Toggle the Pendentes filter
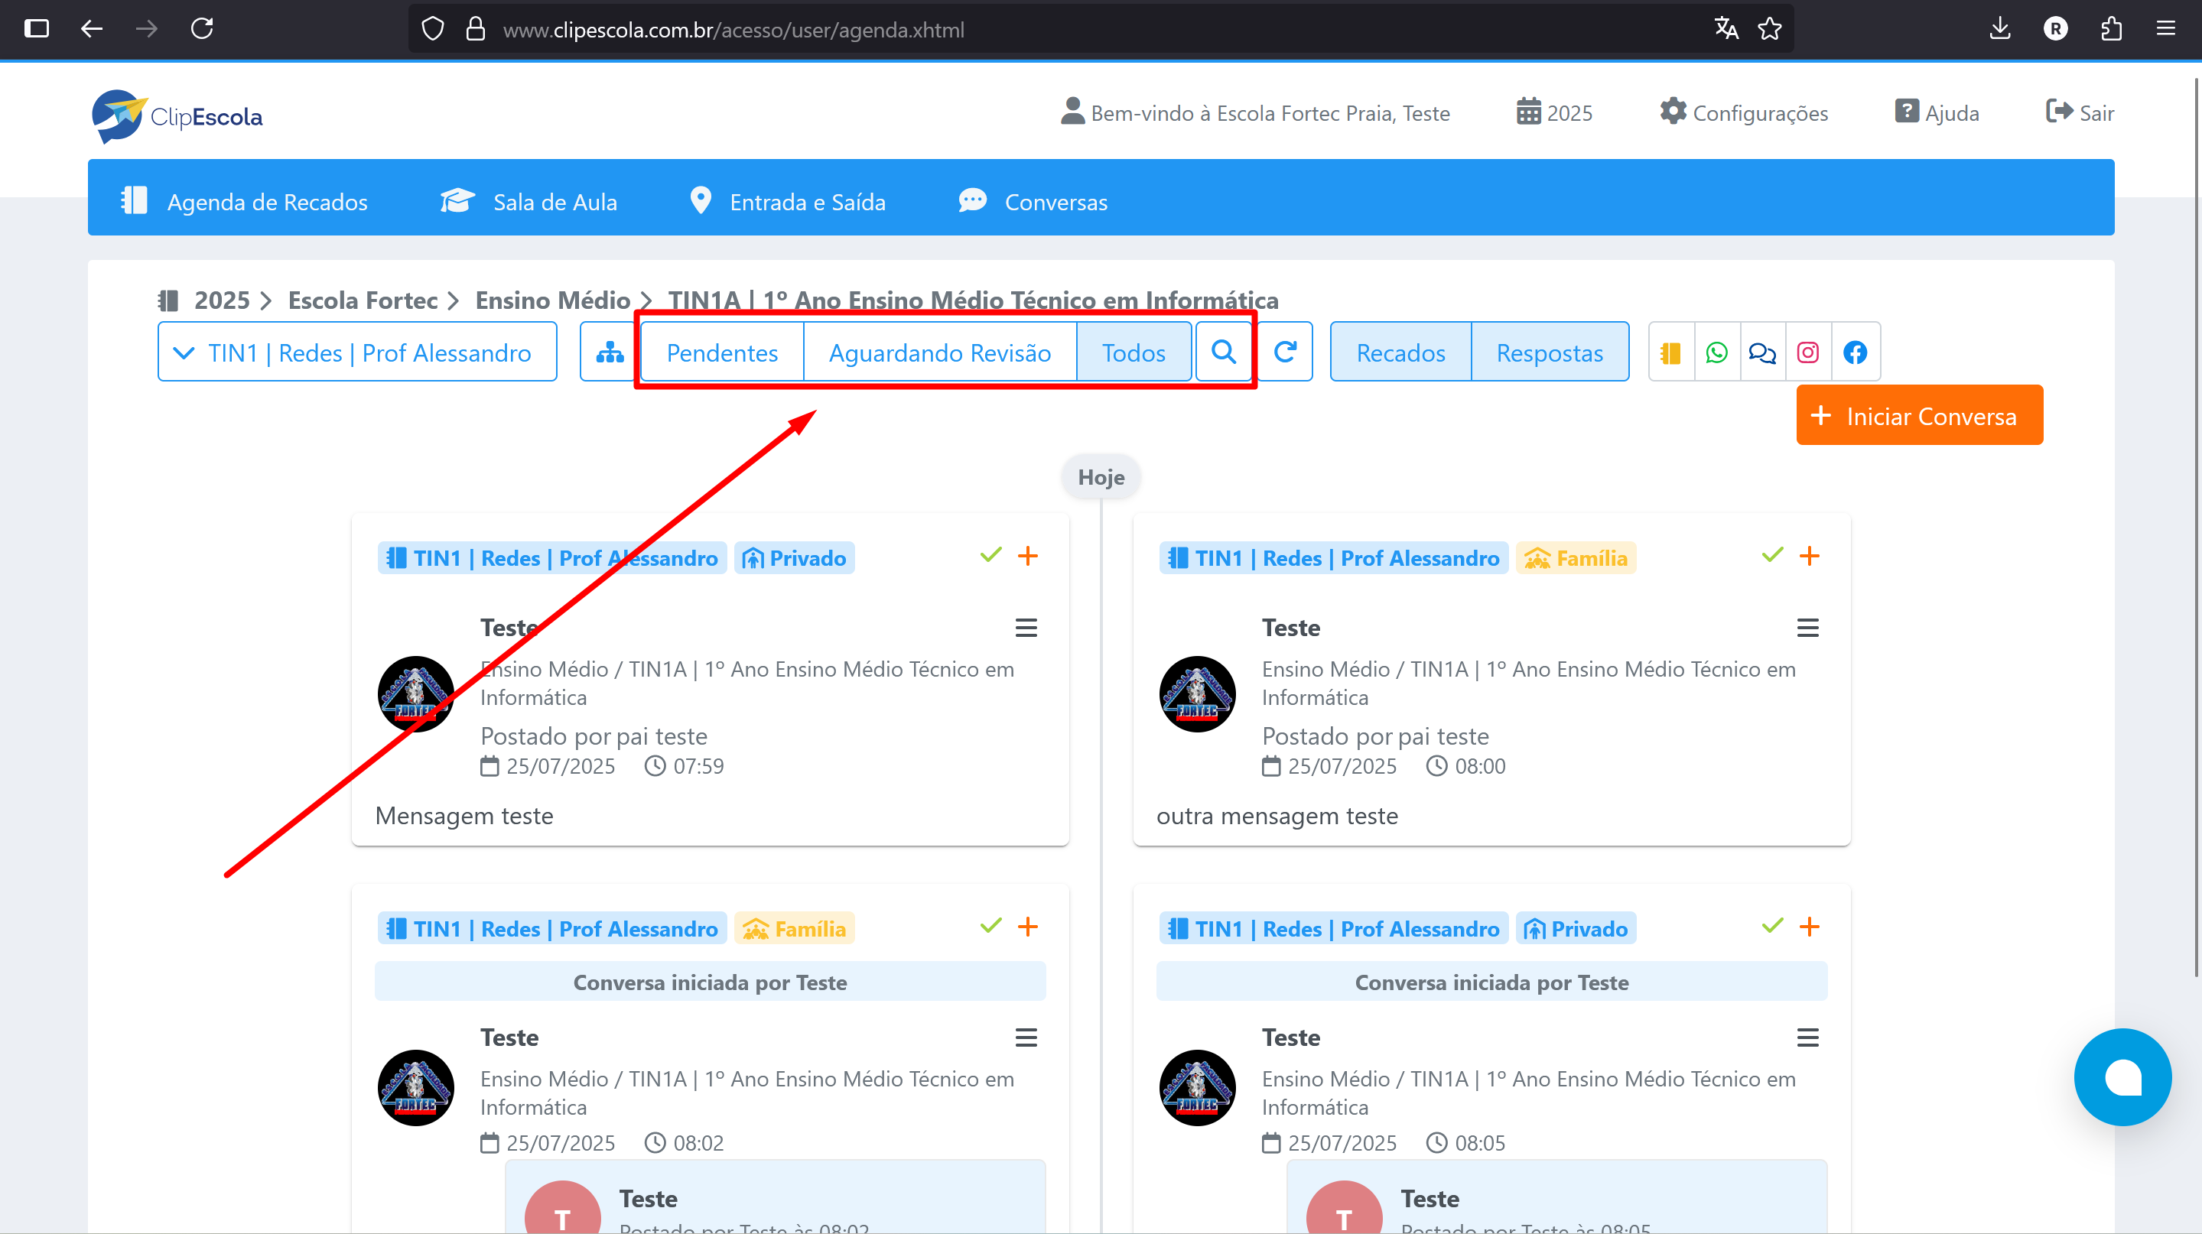The image size is (2202, 1234). click(x=721, y=352)
